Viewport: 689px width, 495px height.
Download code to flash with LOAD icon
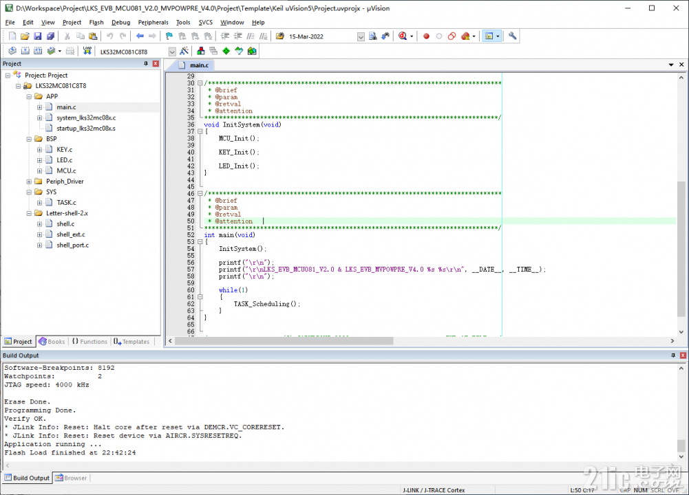(87, 52)
